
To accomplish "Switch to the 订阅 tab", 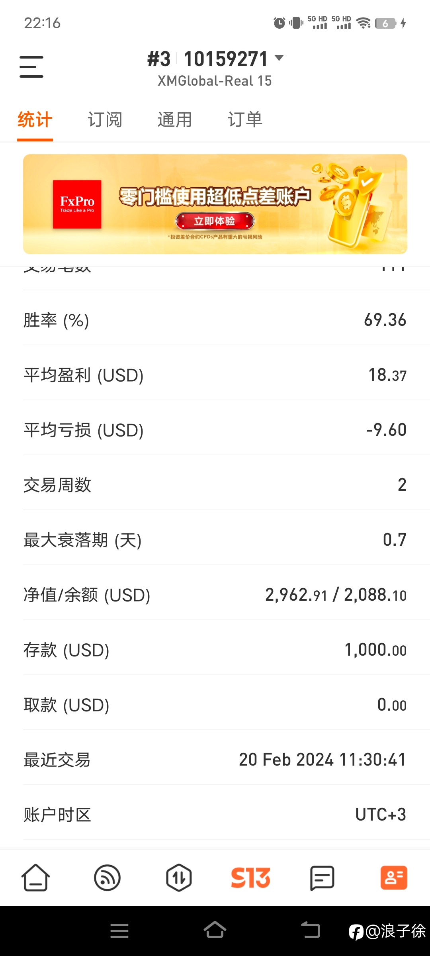I will (105, 119).
